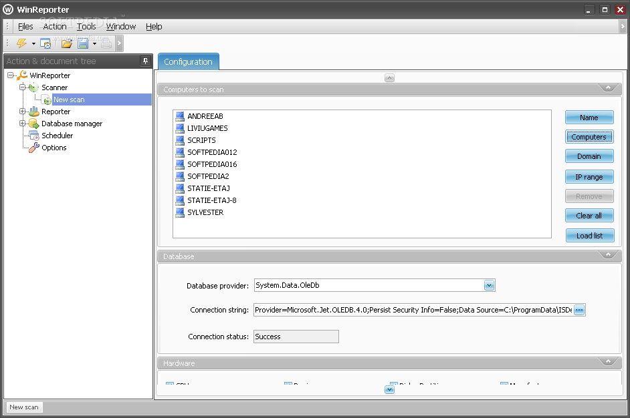The image size is (630, 418).
Task: Select computer ANDREEAB in the list
Action: click(x=205, y=116)
